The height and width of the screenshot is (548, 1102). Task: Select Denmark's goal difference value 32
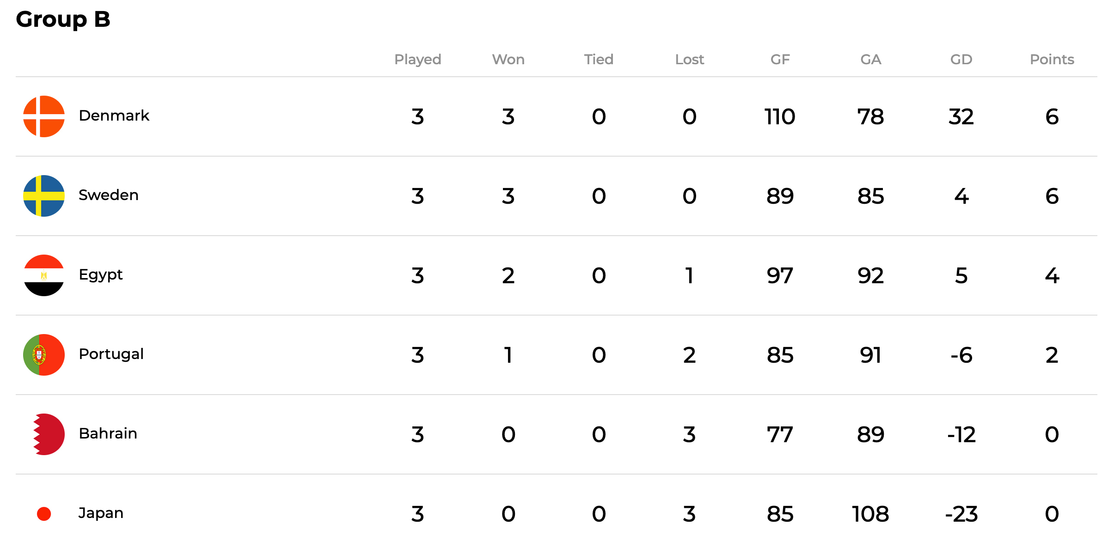(961, 116)
